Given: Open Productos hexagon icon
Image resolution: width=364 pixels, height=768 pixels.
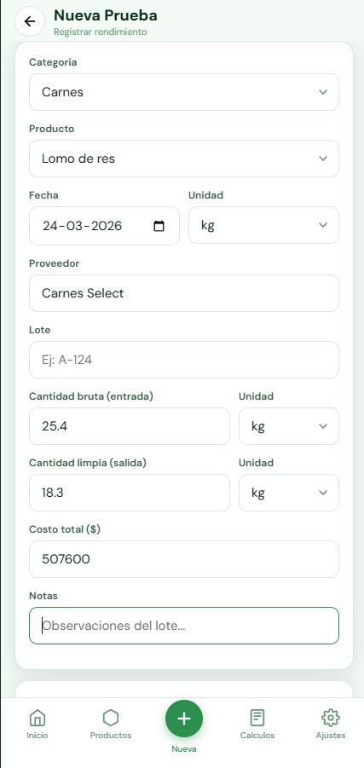Looking at the screenshot, I should point(111,718).
